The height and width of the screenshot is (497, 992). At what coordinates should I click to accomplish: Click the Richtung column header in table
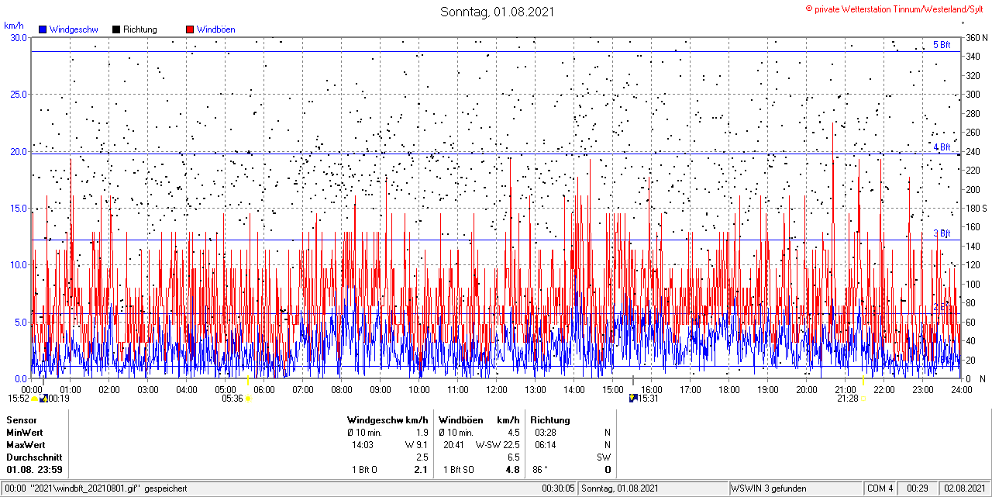tap(550, 420)
